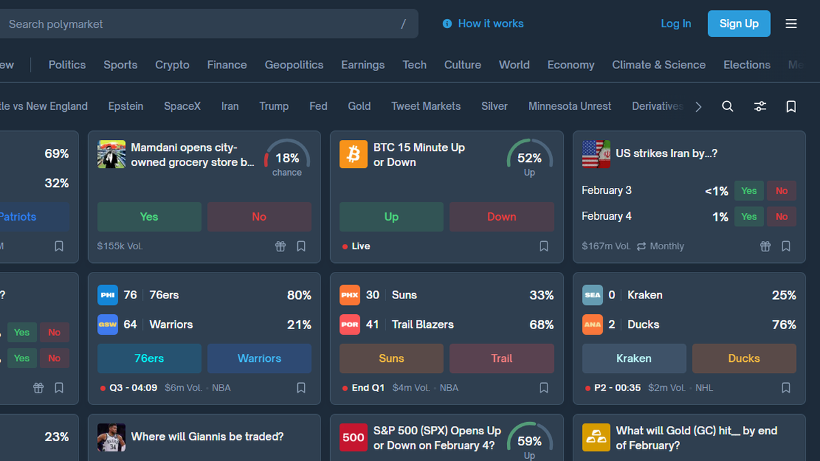
Task: View saved markets with the toolbar bookmark icon
Action: (x=791, y=107)
